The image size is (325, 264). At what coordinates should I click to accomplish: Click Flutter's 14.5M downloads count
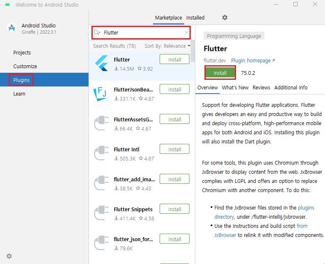[x=124, y=69]
